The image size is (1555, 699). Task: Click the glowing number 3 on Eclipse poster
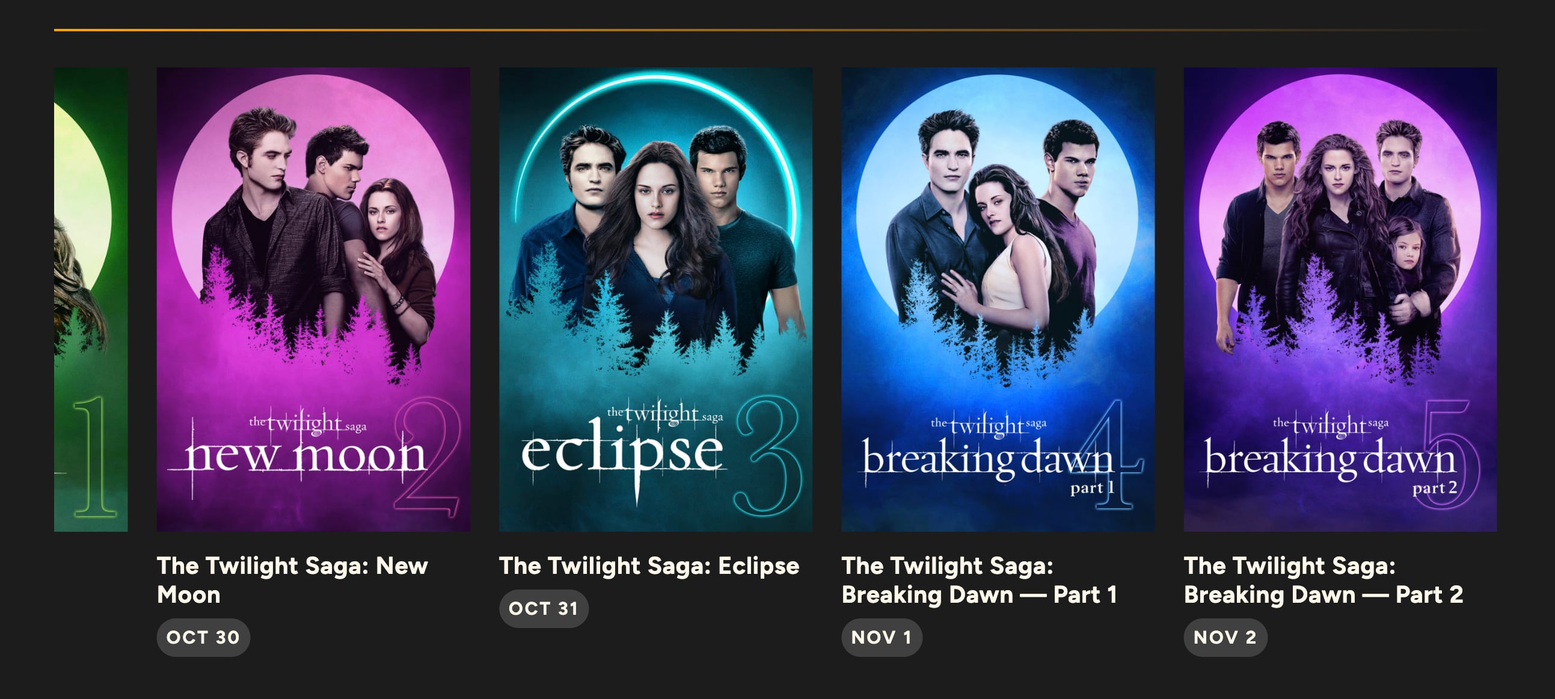[x=768, y=456]
